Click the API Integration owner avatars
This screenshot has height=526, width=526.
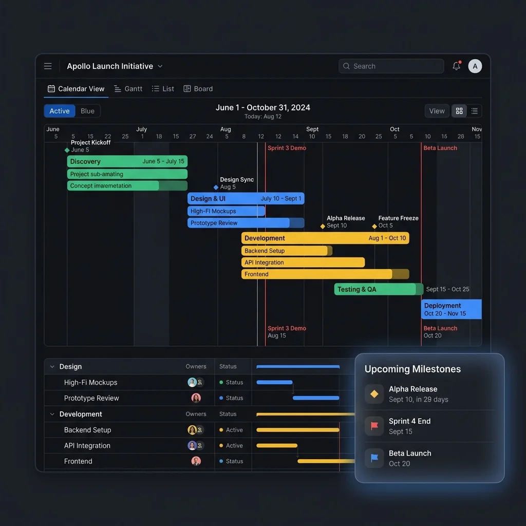tap(196, 445)
